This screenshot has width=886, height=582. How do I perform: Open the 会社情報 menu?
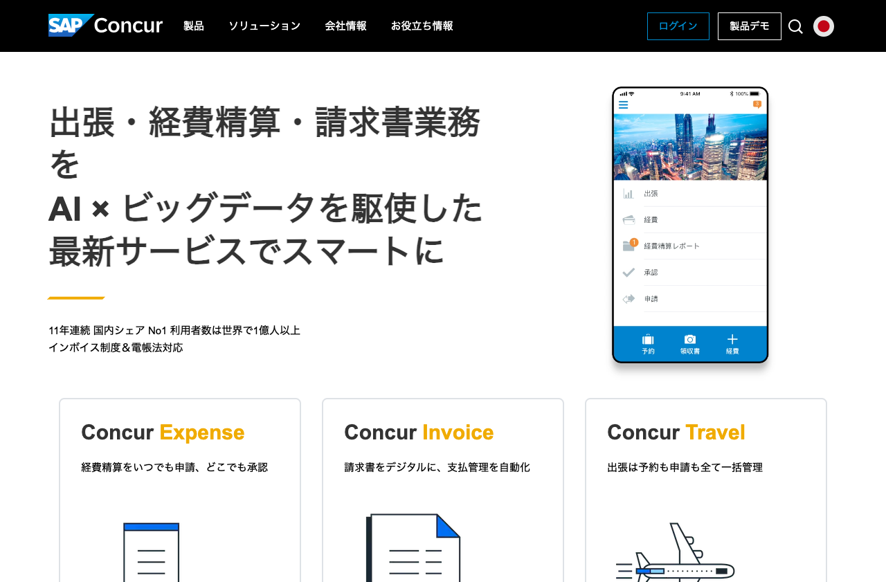click(x=346, y=26)
